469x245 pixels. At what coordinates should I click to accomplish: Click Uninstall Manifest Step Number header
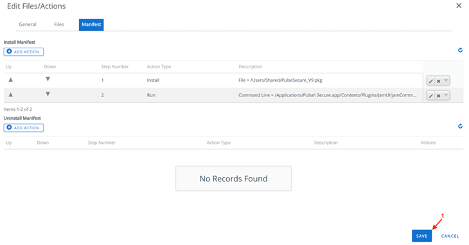pyautogui.click(x=102, y=143)
